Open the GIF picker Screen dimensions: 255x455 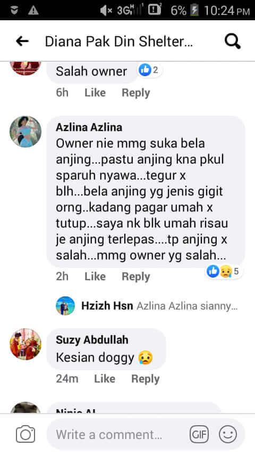(x=199, y=434)
